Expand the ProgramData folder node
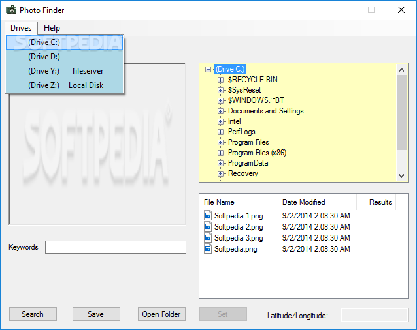This screenshot has height=330, width=417. pos(220,163)
